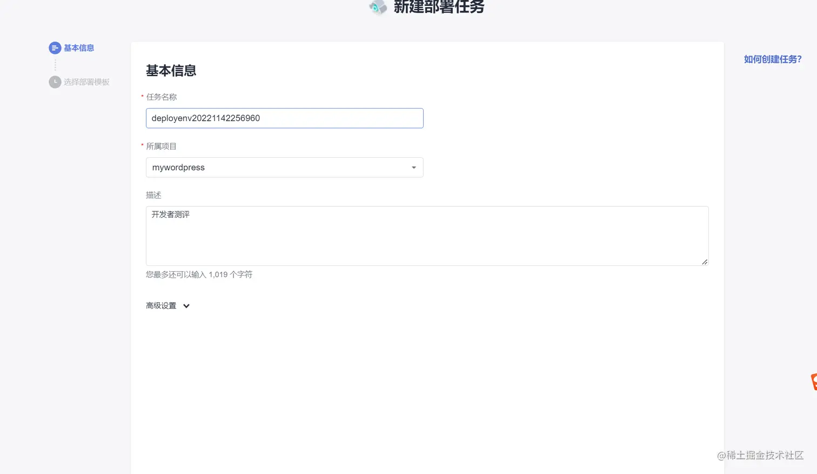Viewport: 817px width, 474px height.
Task: Open the 所属项目 mywordpress dropdown
Action: pos(285,168)
